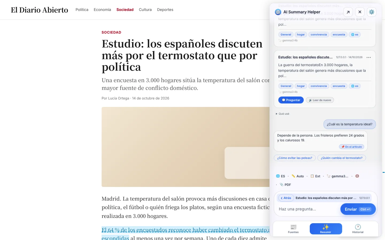Open the AI Summary Helper settings gear
Screen dimensions: 385x240
click(x=371, y=12)
